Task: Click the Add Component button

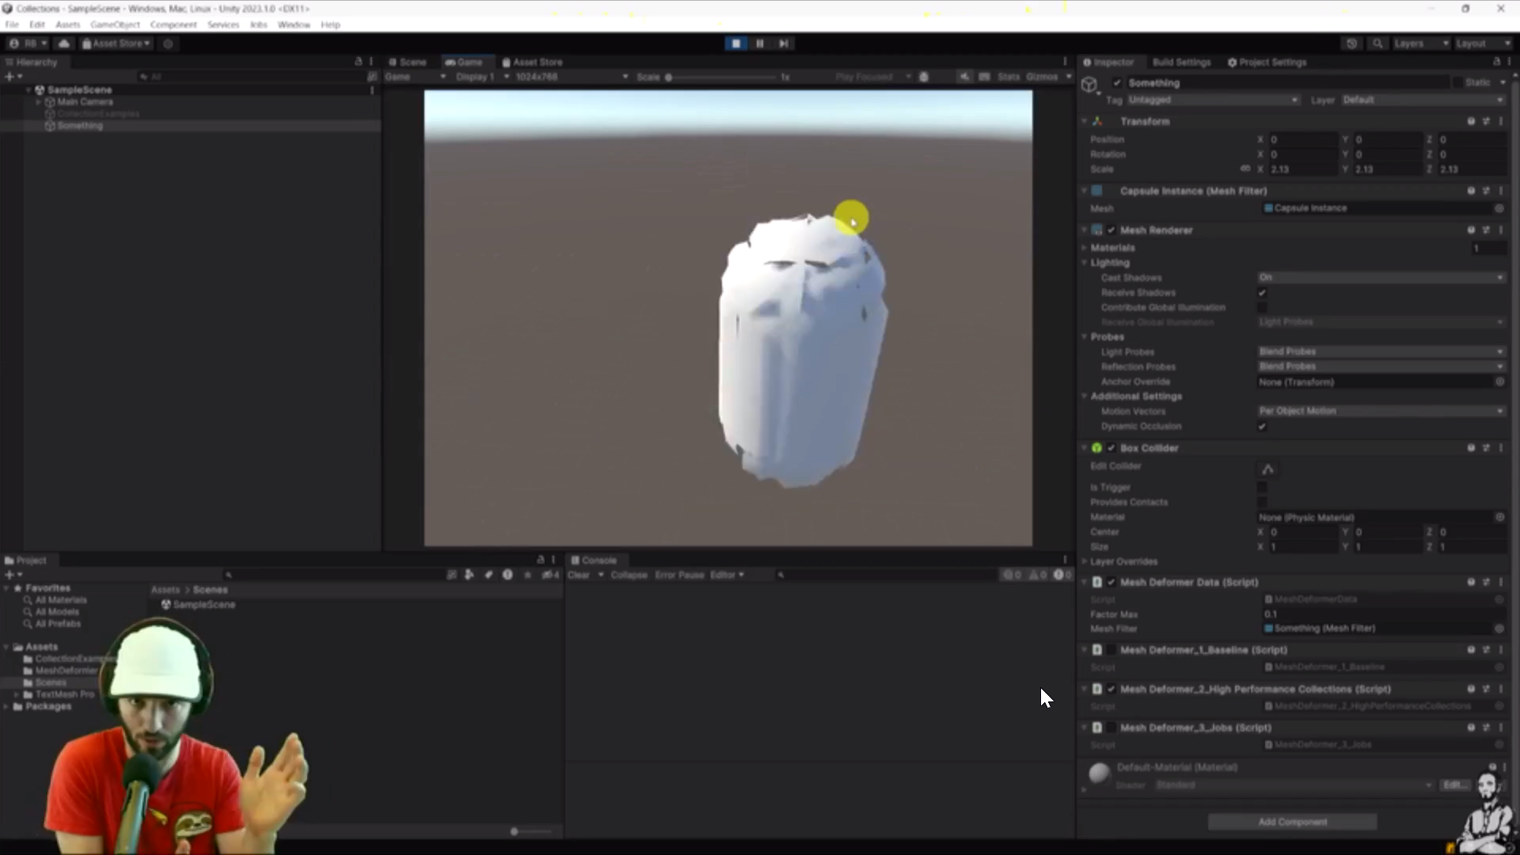Action: (1292, 822)
